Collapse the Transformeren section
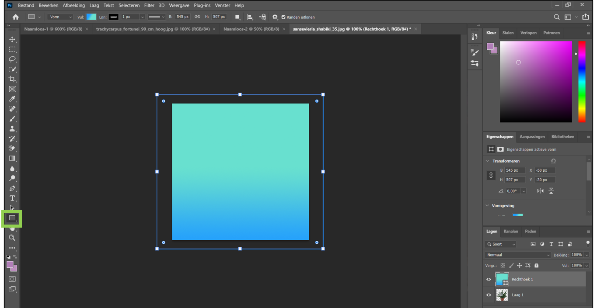 tap(488, 161)
